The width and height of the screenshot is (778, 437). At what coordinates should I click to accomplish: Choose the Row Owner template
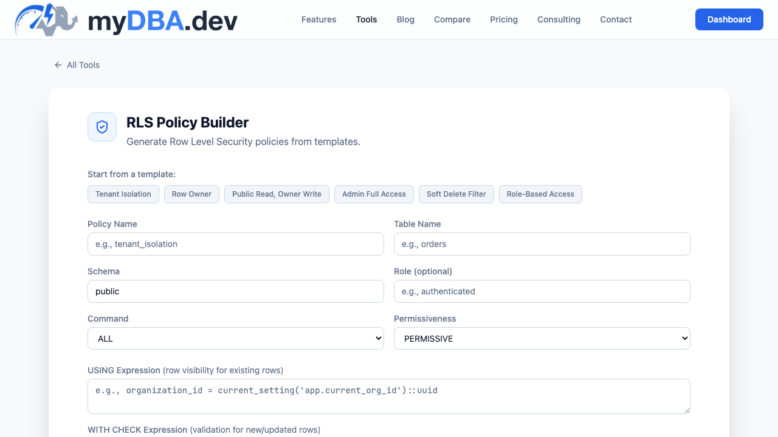coord(191,194)
